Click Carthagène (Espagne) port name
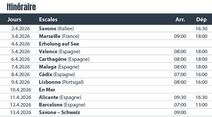This screenshot has height=117, width=212. pyautogui.click(x=64, y=59)
